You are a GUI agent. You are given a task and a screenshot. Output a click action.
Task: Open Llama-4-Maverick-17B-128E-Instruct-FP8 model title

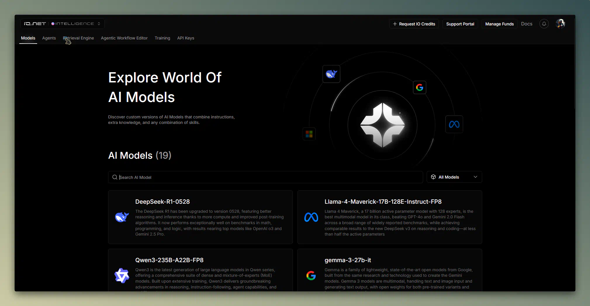383,202
